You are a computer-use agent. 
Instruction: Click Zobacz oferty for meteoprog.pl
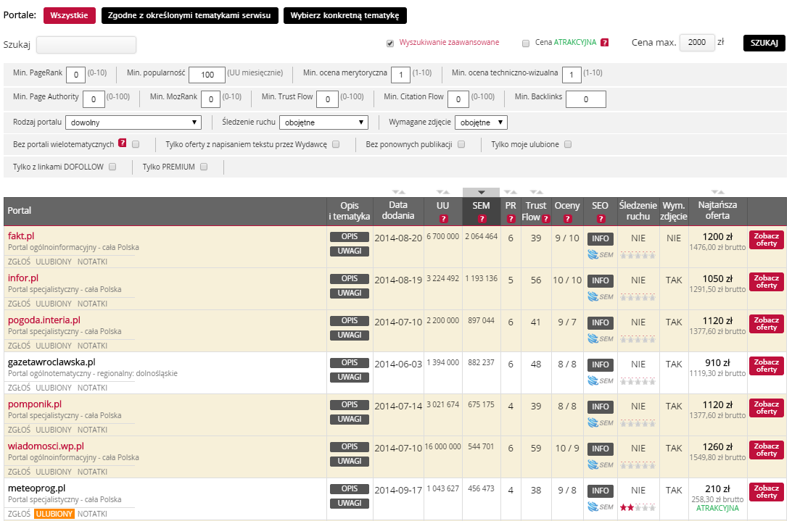[766, 492]
